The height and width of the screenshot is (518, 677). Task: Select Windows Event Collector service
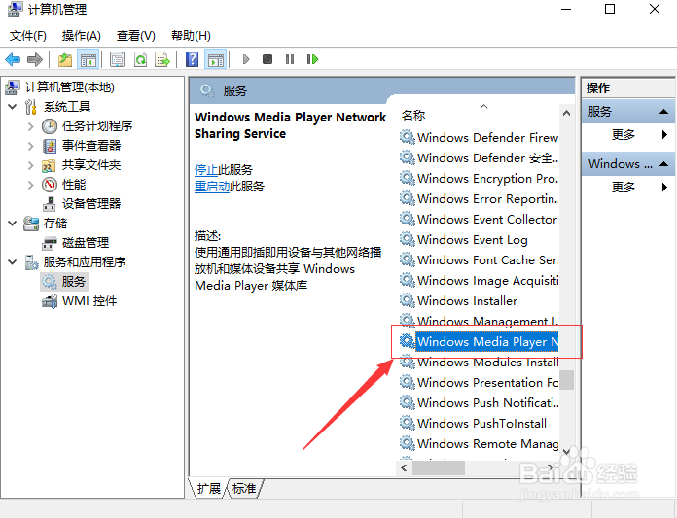pyautogui.click(x=479, y=219)
